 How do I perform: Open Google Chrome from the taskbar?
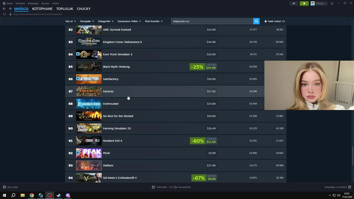pyautogui.click(x=32, y=195)
